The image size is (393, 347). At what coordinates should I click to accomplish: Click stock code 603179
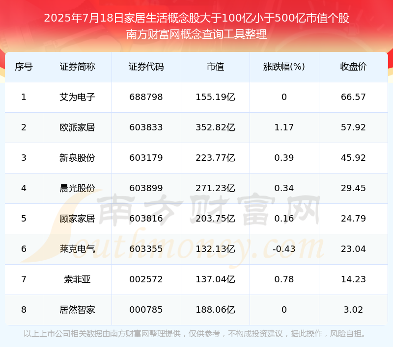click(146, 158)
